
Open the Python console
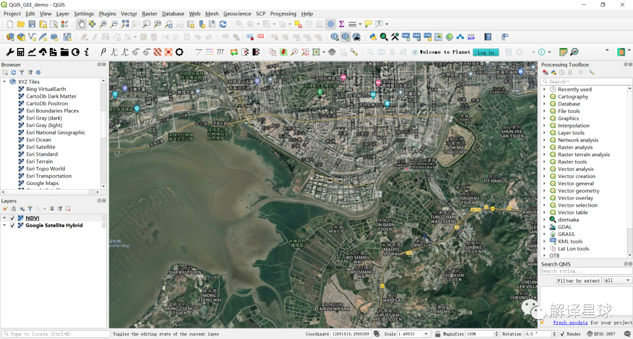click(x=373, y=37)
